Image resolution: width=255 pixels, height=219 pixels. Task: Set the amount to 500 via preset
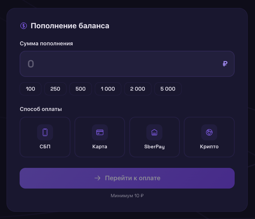point(81,89)
